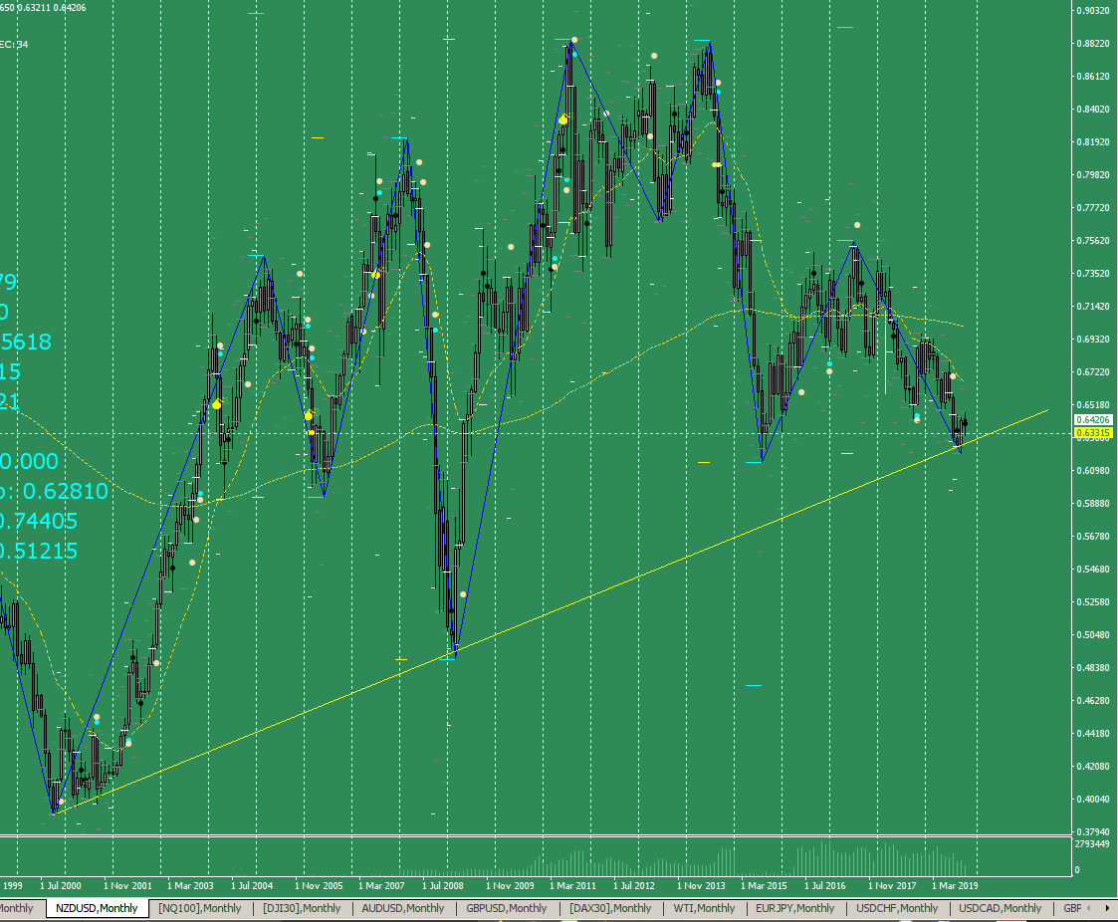Click the 1 Mar 2007 date label
1118x922 pixels.
pyautogui.click(x=381, y=885)
